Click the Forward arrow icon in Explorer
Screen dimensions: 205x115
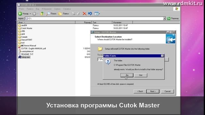[x=34, y=14]
